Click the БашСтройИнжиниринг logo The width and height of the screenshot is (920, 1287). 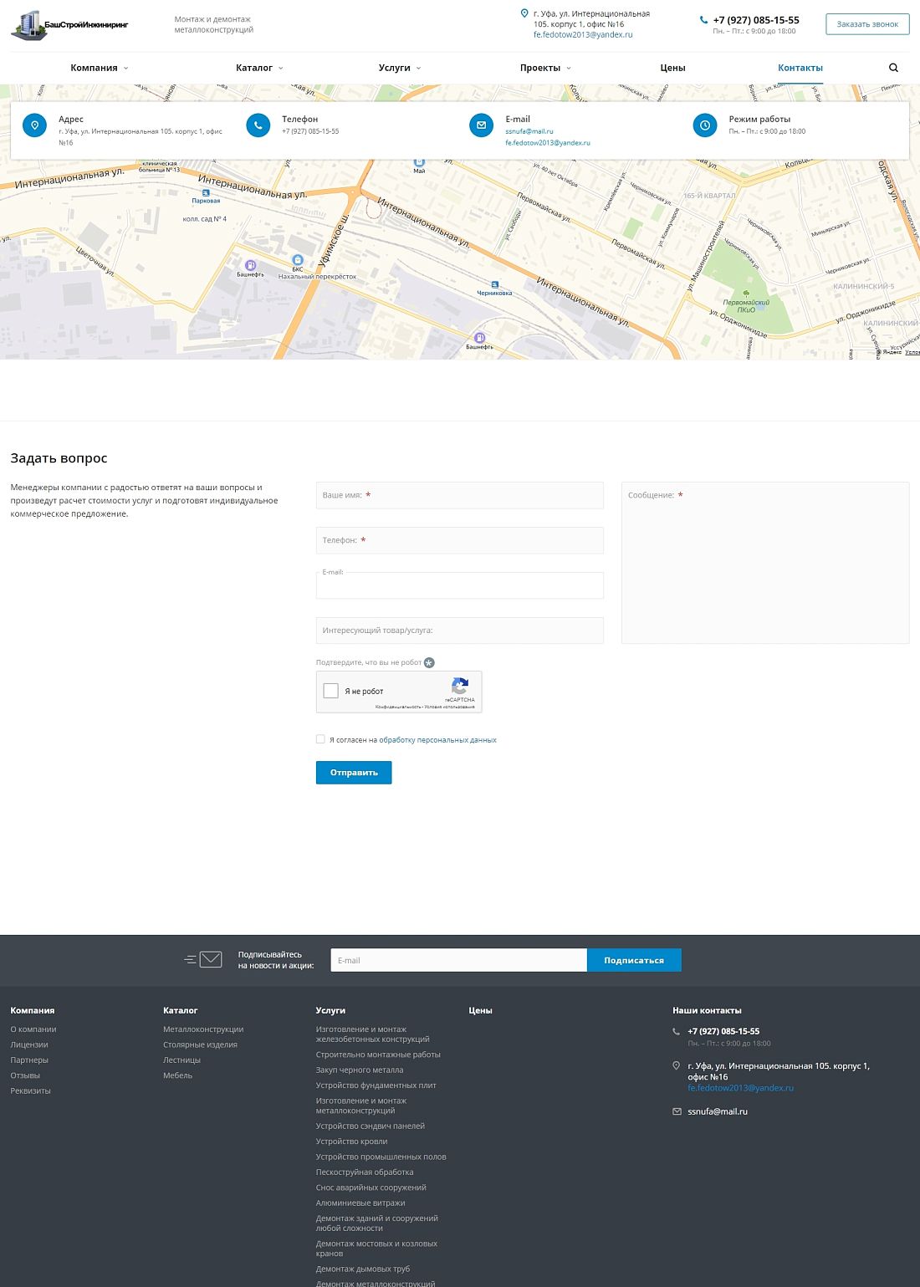(69, 25)
